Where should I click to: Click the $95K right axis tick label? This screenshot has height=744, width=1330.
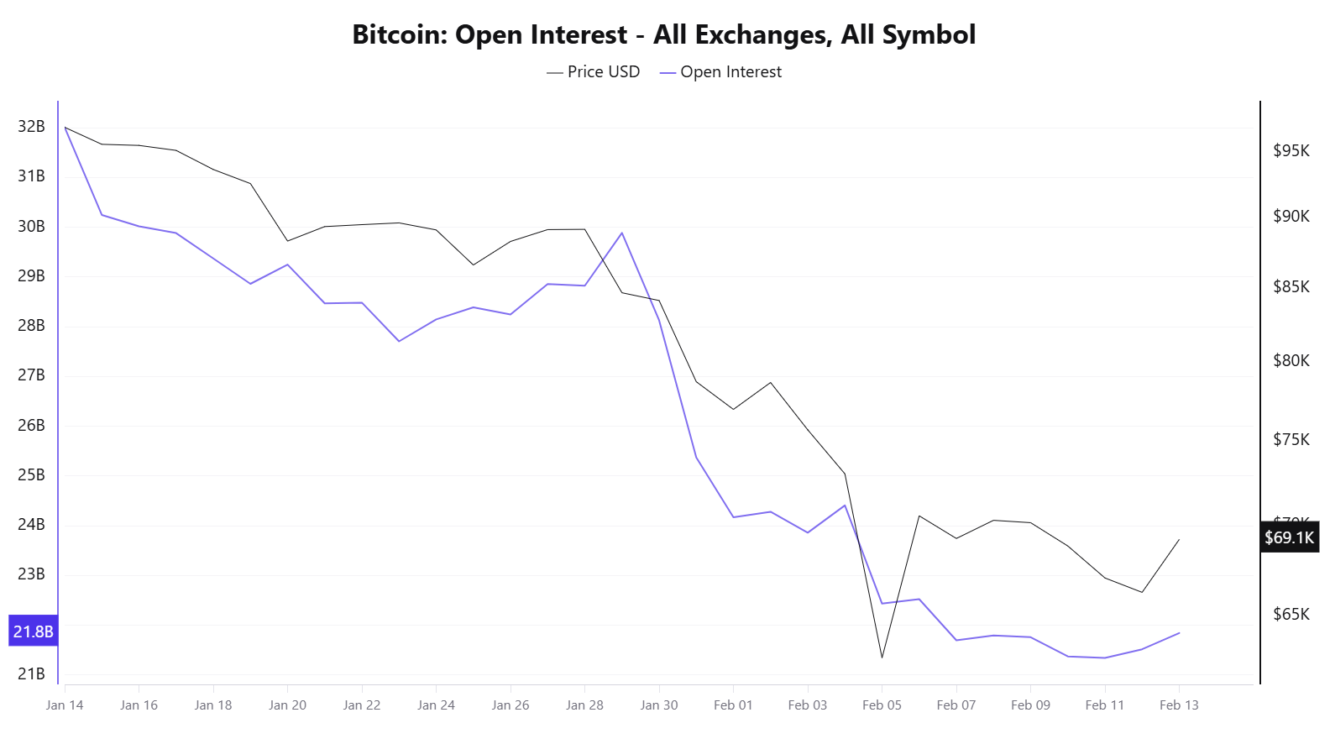pos(1291,151)
